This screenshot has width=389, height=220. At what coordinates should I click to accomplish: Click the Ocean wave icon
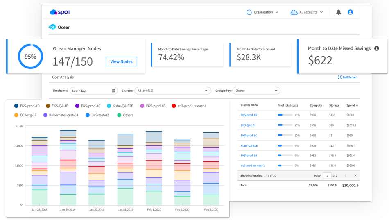point(52,27)
